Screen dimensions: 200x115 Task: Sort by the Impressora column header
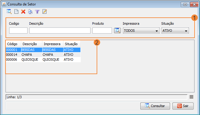53,44
